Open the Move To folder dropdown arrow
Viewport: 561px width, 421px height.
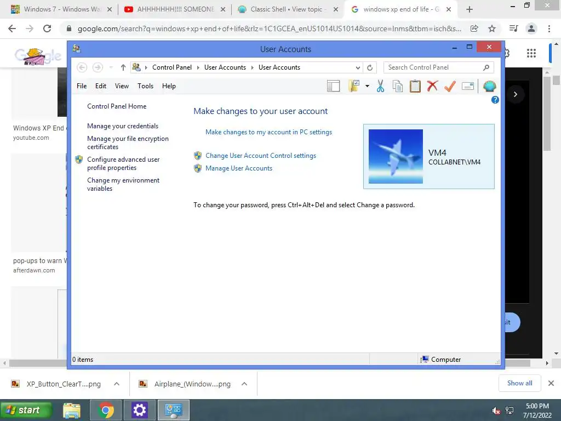[367, 86]
